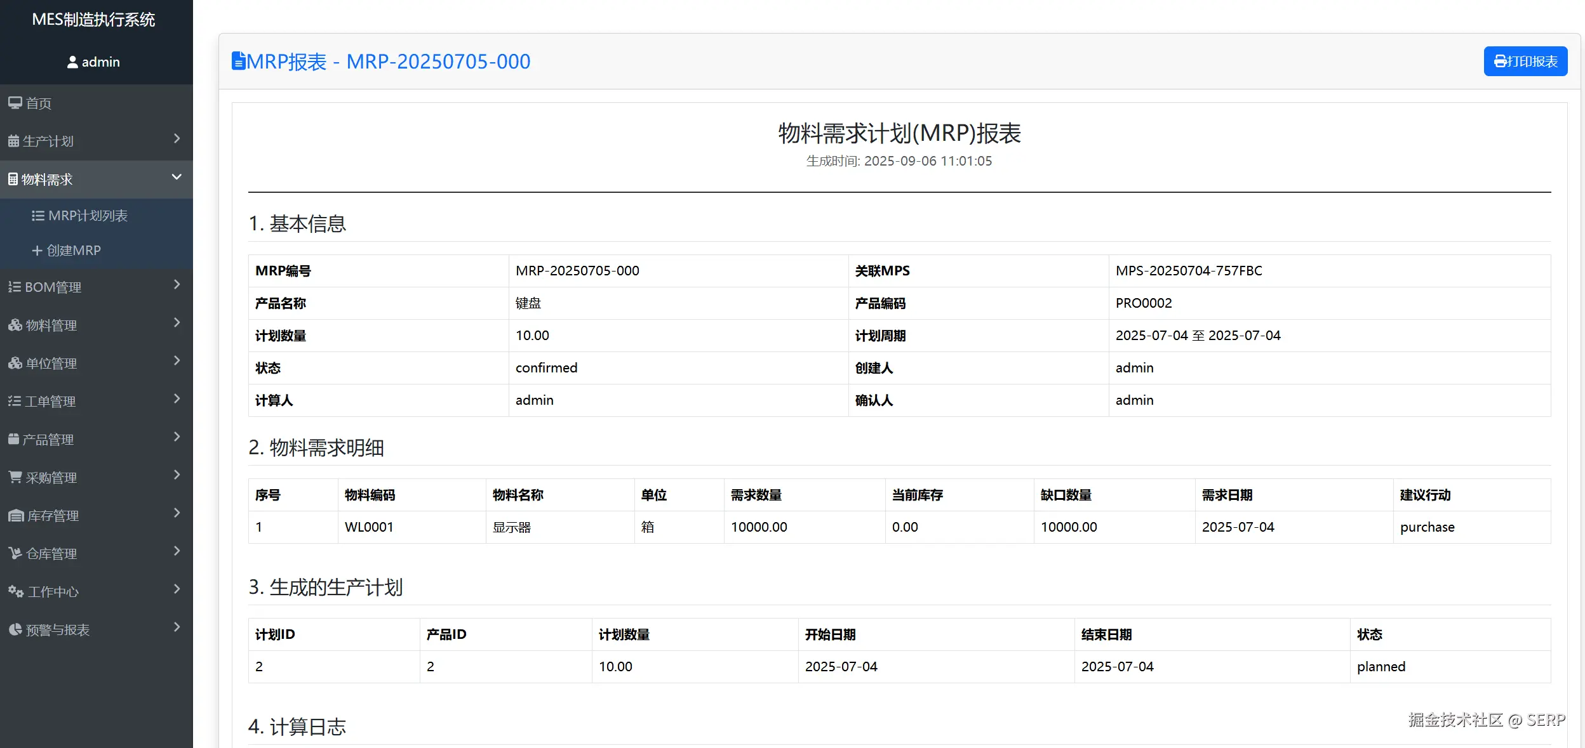This screenshot has width=1585, height=748.
Task: Click the pie chart icon for 预警与报表
Action: point(15,629)
